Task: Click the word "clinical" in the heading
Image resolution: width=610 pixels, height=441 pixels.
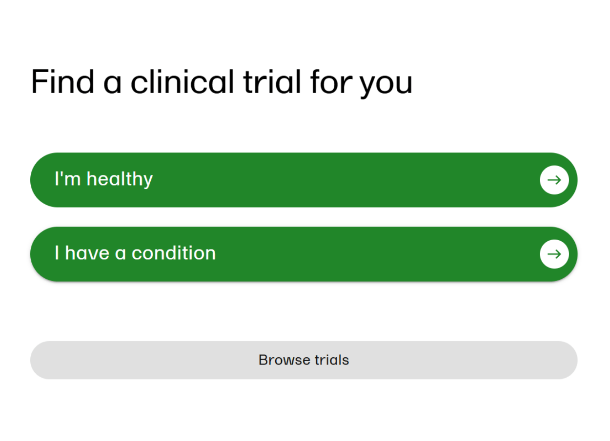Action: (x=182, y=81)
